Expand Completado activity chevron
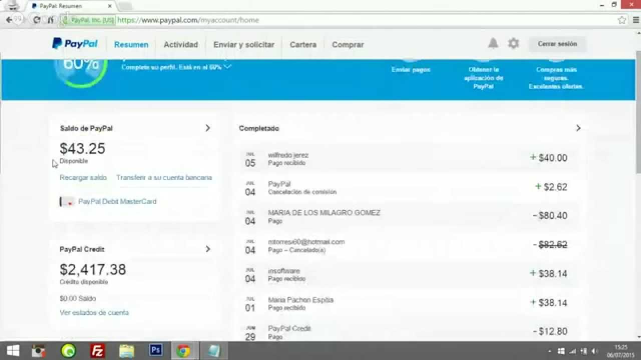Screen dimensions: 641x360 [578, 128]
